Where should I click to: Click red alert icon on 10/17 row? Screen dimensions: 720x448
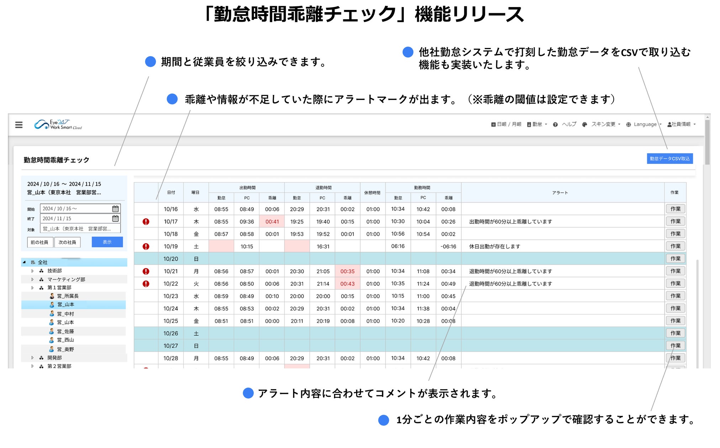click(x=146, y=222)
